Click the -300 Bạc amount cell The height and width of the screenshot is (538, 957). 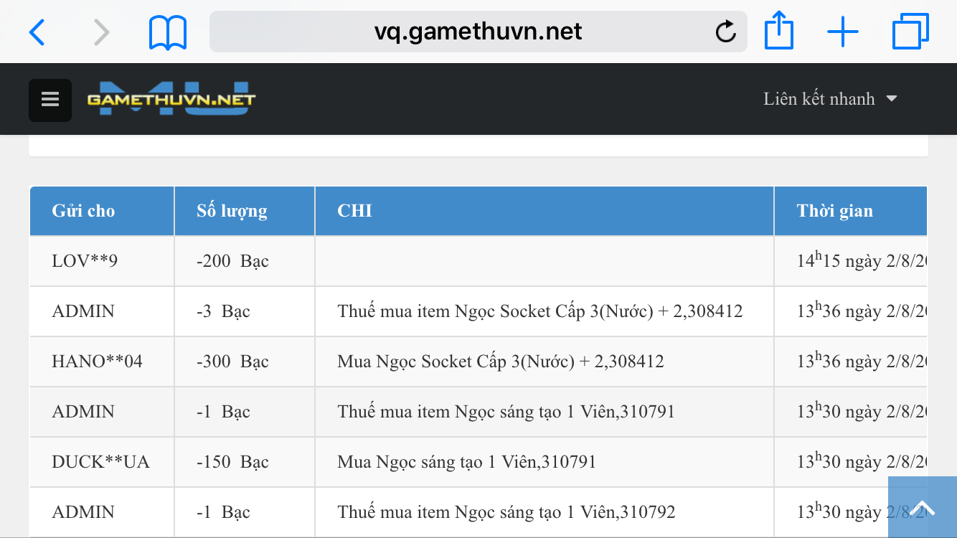tap(232, 362)
